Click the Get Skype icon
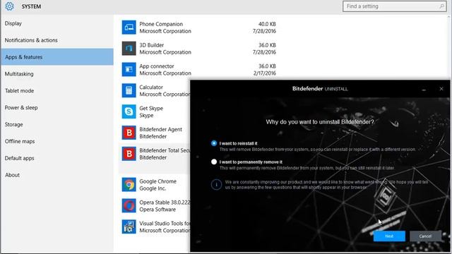452x254 pixels. click(x=129, y=111)
